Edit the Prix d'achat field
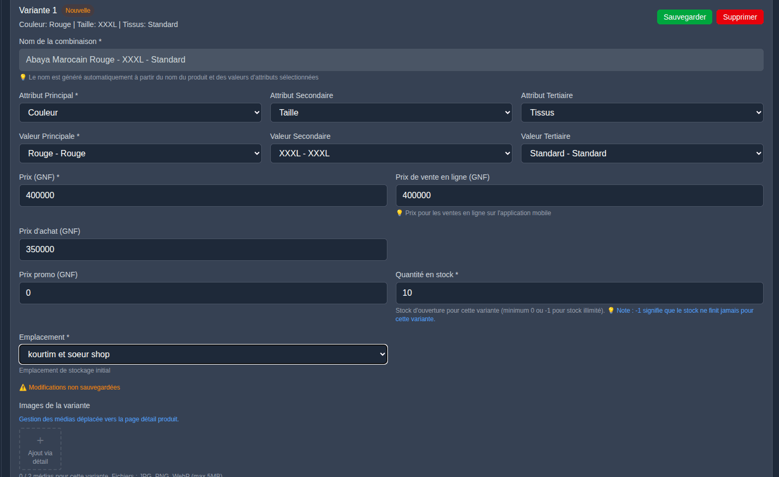The width and height of the screenshot is (779, 477). pyautogui.click(x=203, y=250)
